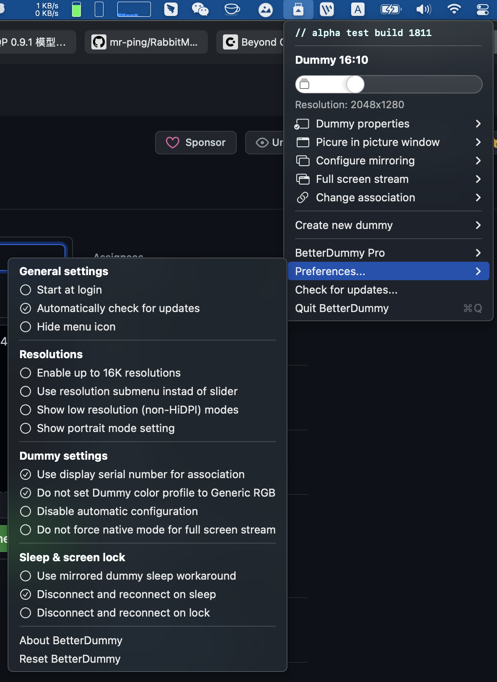Open About BetterDummy
497x682 pixels.
tap(71, 640)
